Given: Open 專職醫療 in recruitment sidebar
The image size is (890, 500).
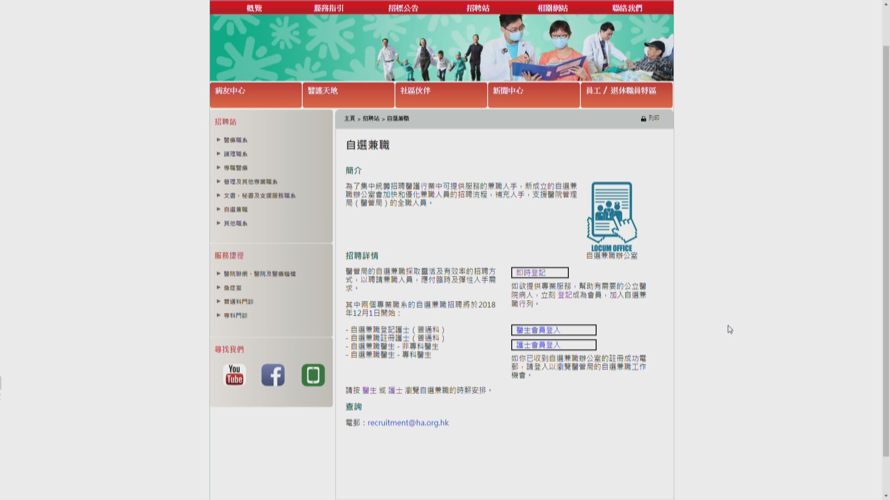Looking at the screenshot, I should [235, 168].
